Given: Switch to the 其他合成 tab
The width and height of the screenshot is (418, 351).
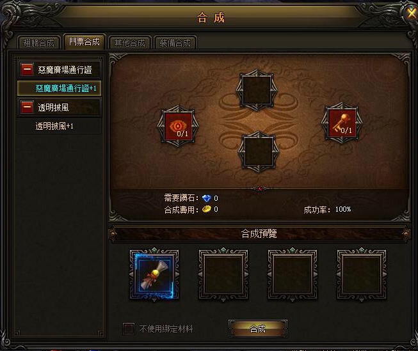Looking at the screenshot, I should click(x=129, y=43).
